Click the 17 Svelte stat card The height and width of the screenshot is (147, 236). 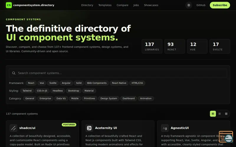[220, 46]
